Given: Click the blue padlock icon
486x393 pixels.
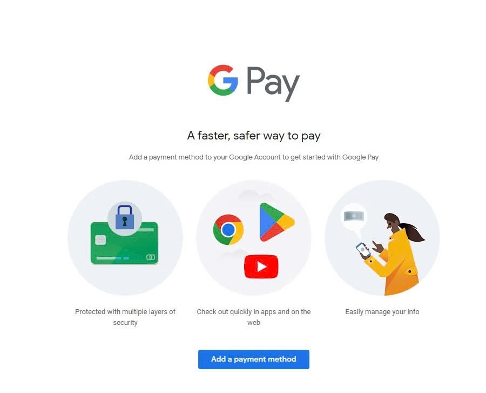Looking at the screenshot, I should (x=125, y=217).
